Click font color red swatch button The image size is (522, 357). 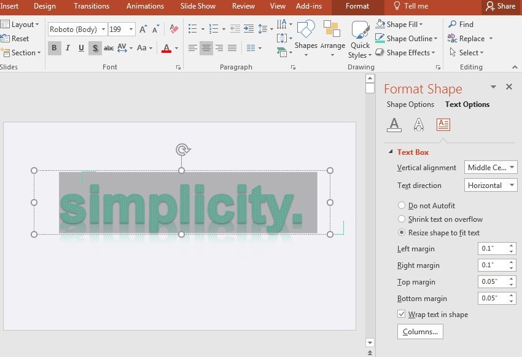pos(166,48)
